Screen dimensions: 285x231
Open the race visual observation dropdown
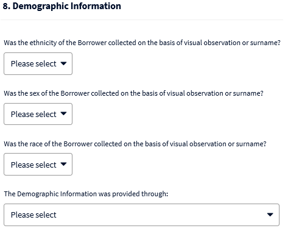(38, 165)
